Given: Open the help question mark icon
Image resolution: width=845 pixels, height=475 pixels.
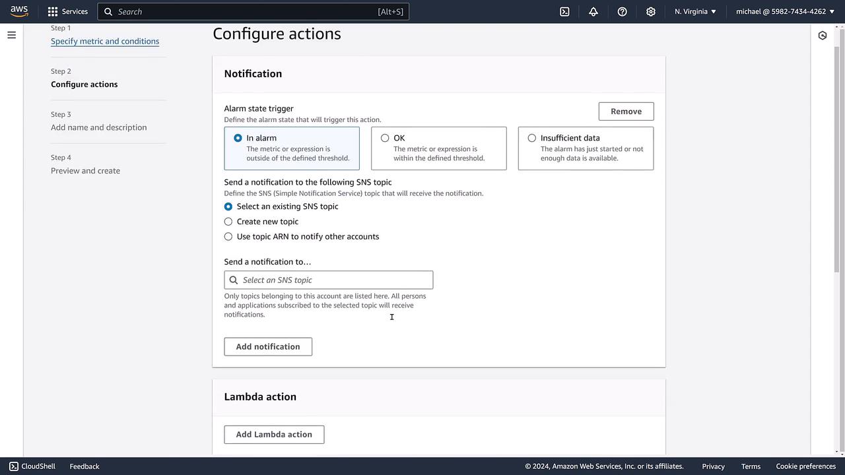Looking at the screenshot, I should [x=622, y=11].
